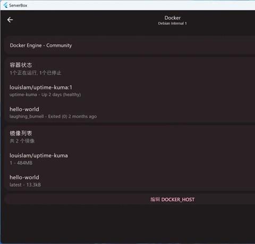Click the 共 2 个镜像 image count text
The image size is (255, 244).
pyautogui.click(x=22, y=141)
